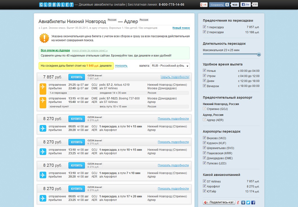Uncheck the '2 пересадки' checkbox

click(205, 32)
